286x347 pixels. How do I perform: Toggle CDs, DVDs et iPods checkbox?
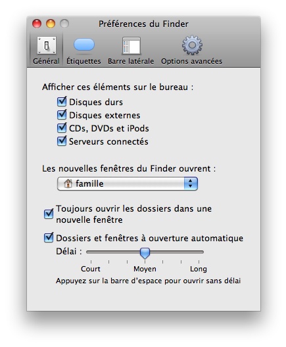click(62, 128)
